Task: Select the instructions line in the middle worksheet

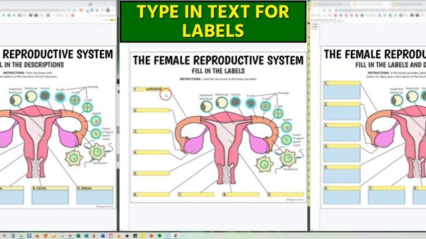Action: (218, 79)
